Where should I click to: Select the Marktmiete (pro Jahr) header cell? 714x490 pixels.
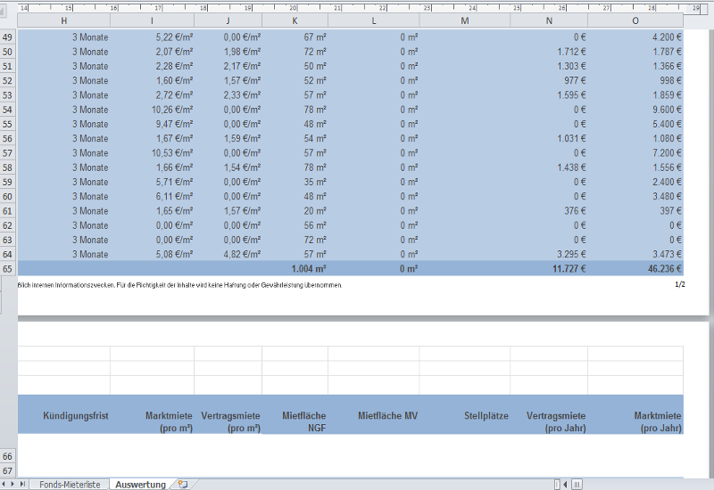click(635, 414)
